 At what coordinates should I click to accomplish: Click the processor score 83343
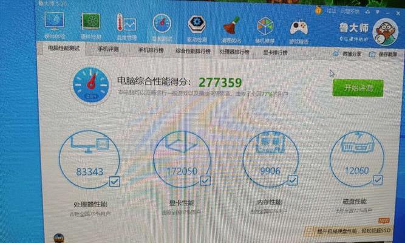click(x=90, y=171)
